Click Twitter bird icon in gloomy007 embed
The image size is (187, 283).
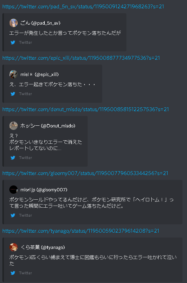(13, 215)
